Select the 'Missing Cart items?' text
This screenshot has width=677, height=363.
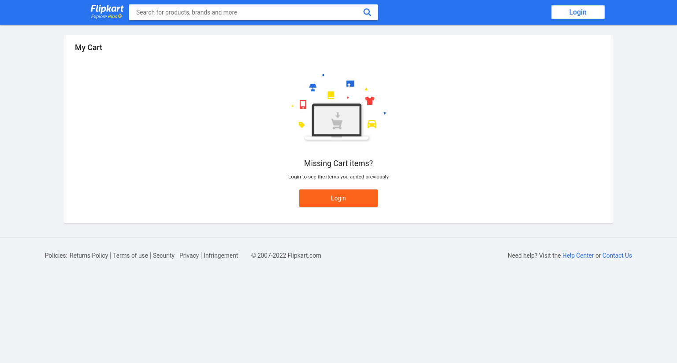point(338,163)
